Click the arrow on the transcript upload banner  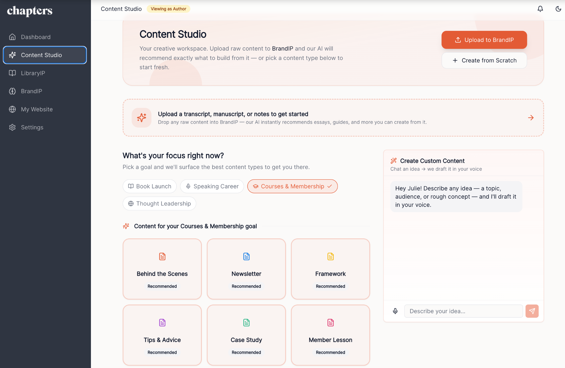pyautogui.click(x=531, y=118)
